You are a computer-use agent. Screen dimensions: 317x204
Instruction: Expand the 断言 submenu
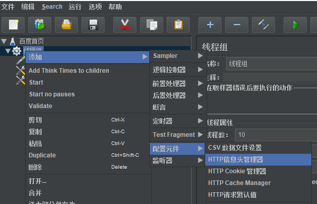tap(178, 107)
